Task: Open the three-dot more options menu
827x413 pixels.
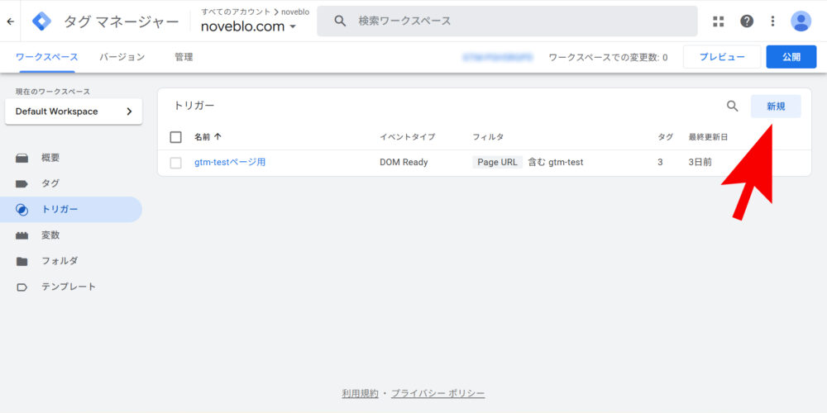Action: pos(773,21)
